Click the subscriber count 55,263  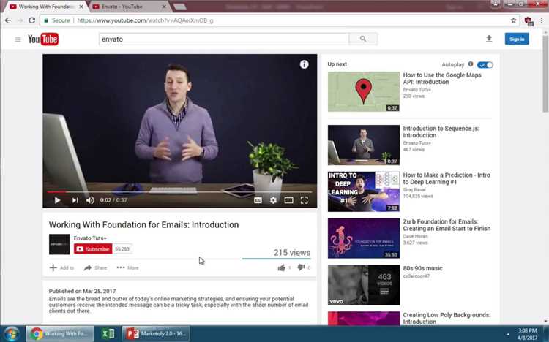122,249
